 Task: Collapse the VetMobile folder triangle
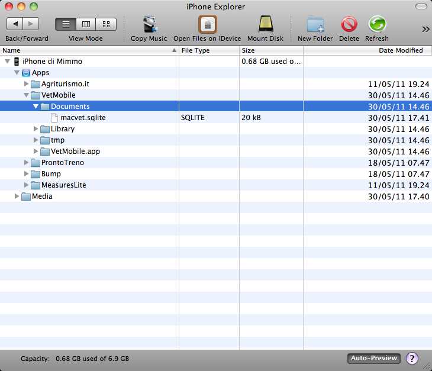tap(26, 95)
